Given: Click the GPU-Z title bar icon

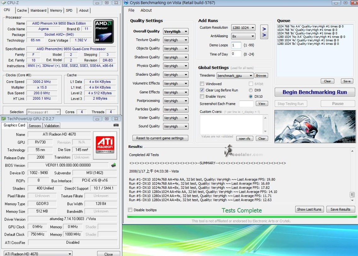Looking at the screenshot, I should [x=4, y=119].
